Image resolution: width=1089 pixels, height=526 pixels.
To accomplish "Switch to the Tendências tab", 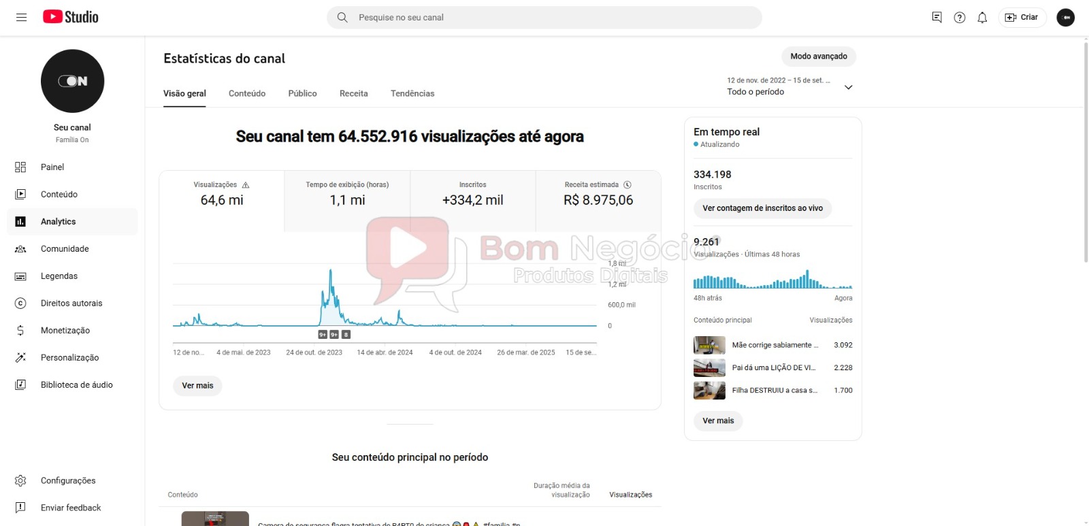I will coord(412,93).
